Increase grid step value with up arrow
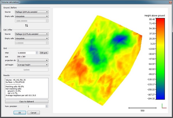The height and width of the screenshot is (118, 173). tap(37, 52)
